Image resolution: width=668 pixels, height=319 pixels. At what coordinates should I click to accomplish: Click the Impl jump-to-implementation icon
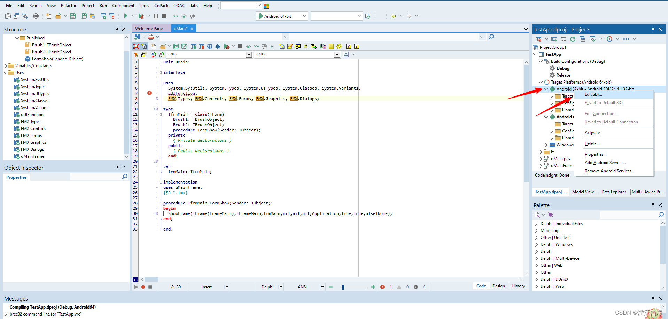click(x=162, y=55)
